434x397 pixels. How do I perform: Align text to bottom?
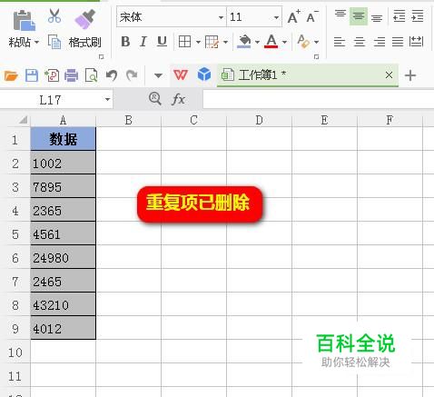click(377, 17)
